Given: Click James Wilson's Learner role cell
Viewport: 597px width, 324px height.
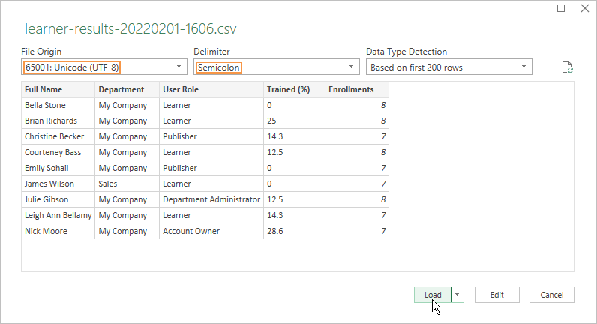Looking at the screenshot, I should click(x=211, y=184).
